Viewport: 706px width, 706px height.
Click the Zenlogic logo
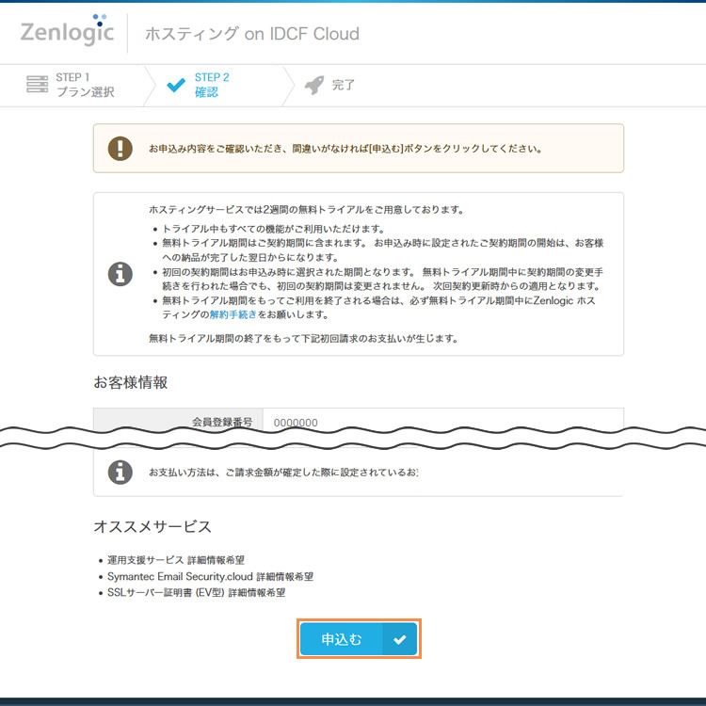(66, 33)
